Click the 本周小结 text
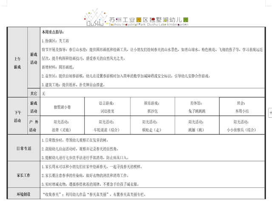This screenshot has height=204, width=272. [242, 111]
